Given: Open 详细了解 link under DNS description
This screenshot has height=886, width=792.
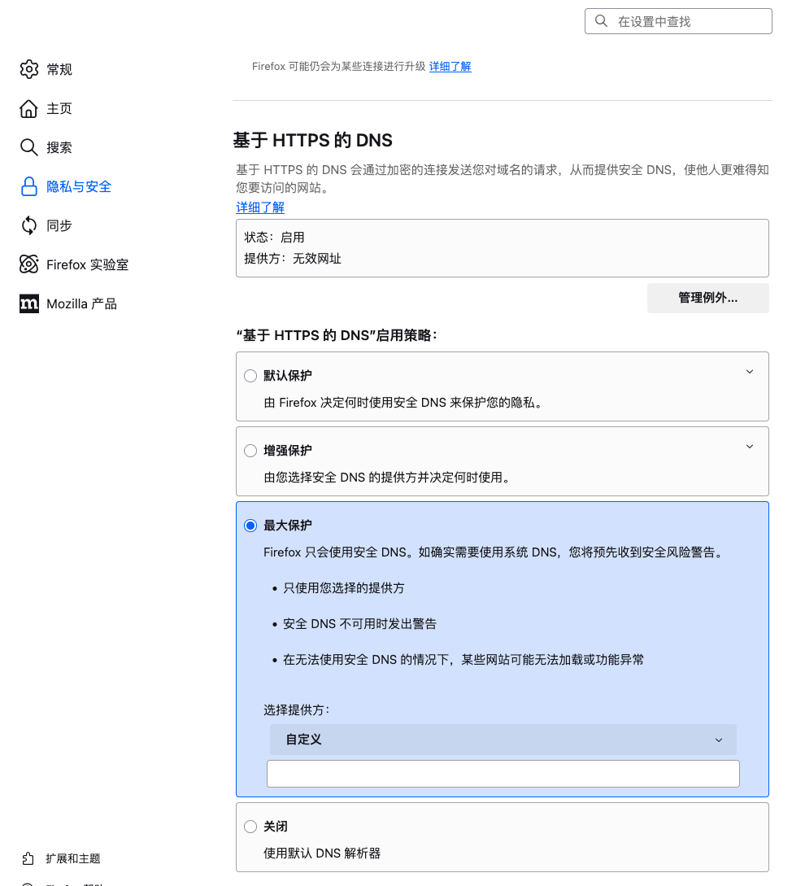Looking at the screenshot, I should click(260, 207).
